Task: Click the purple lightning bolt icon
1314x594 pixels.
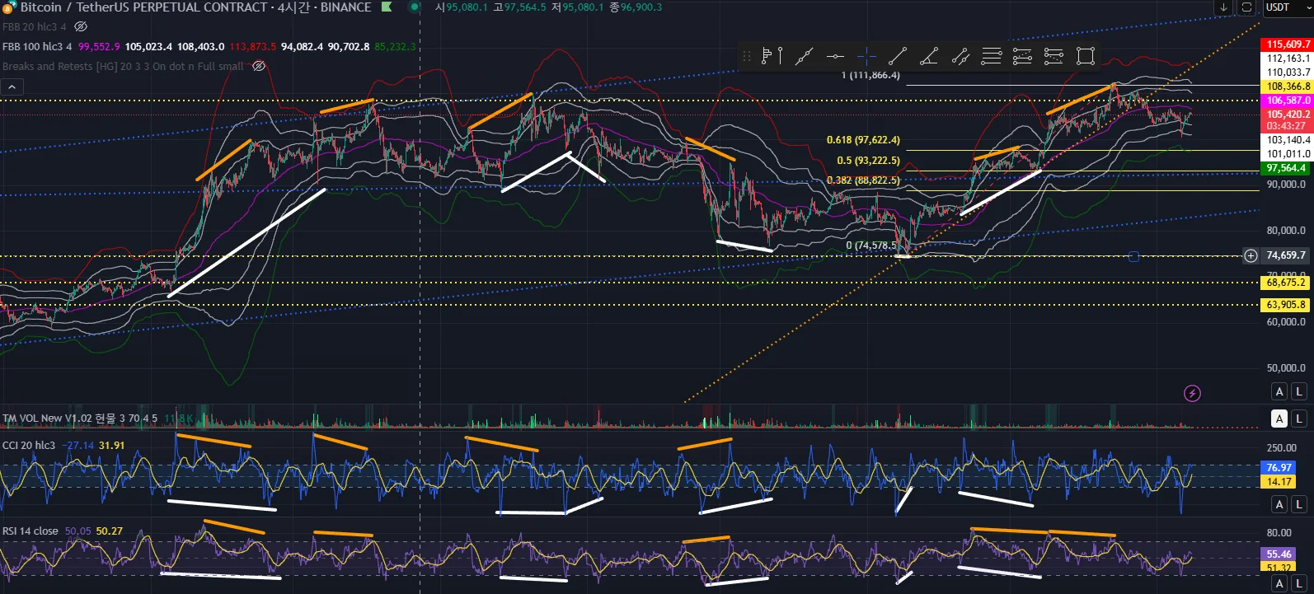Action: [x=1192, y=393]
